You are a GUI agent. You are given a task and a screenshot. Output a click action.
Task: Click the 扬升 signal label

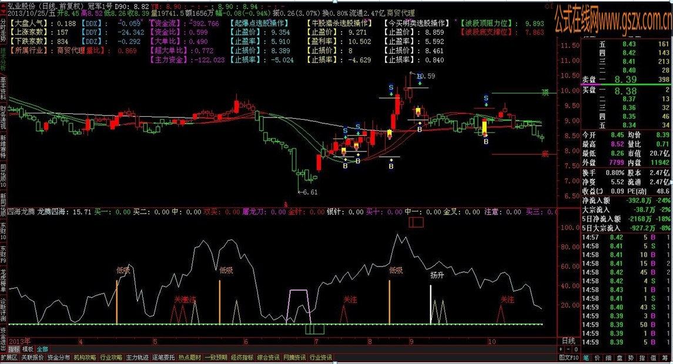[437, 275]
